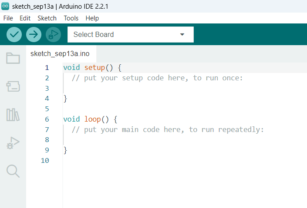Screen dimensions: 307x208
Task: Open the File menu
Action: click(8, 18)
